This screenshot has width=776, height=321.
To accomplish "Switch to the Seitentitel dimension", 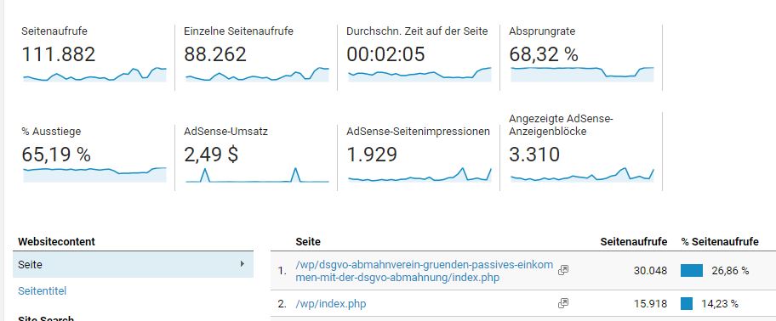I will tap(42, 291).
